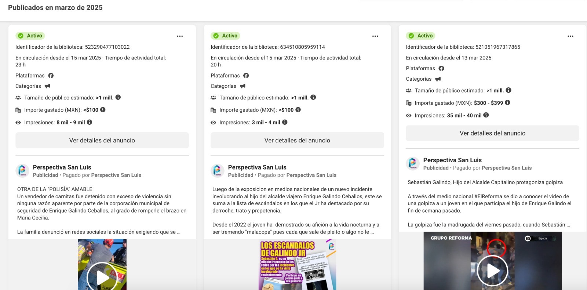Screen dimensions: 587x290
Task: Open info icon next to $300 - $399
Action: (x=508, y=103)
